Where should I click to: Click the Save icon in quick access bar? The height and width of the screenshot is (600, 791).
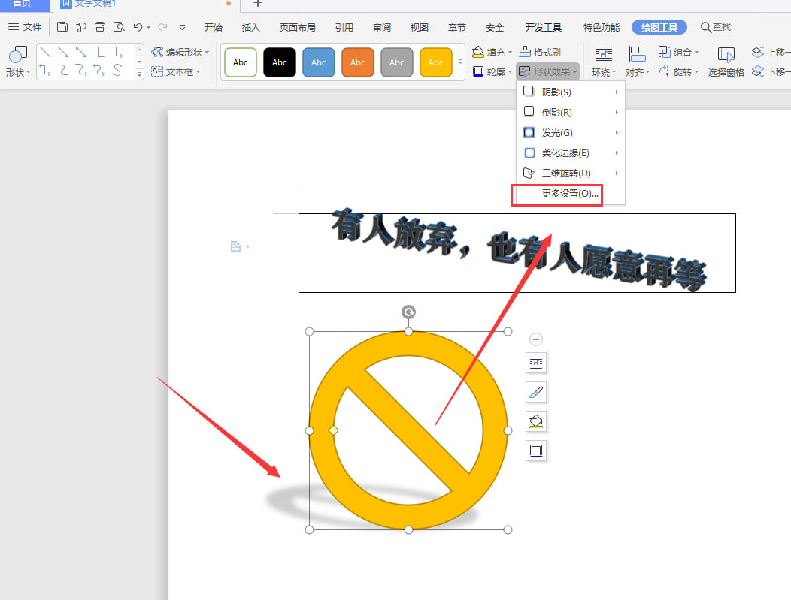62,26
